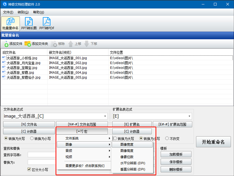
Task: Click the 添加文件 toolbar icon
Action: (6, 44)
